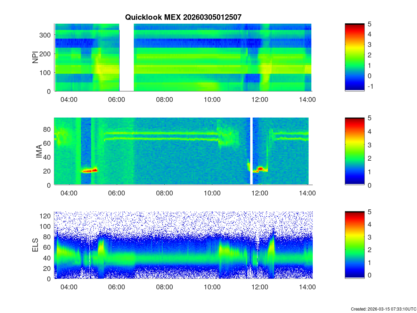
Task: Select the ELS y-axis label
Action: click(x=35, y=245)
